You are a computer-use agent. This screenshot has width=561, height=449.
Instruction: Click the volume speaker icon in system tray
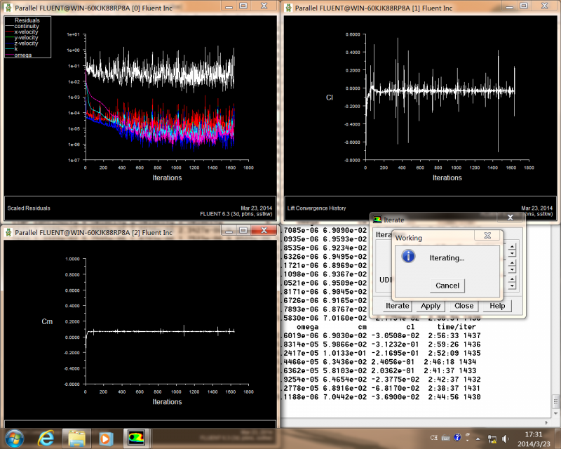506,438
